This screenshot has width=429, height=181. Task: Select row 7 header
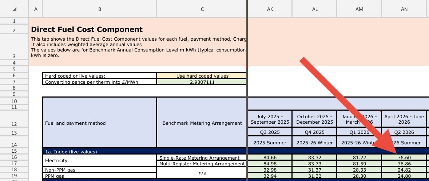pyautogui.click(x=14, y=82)
